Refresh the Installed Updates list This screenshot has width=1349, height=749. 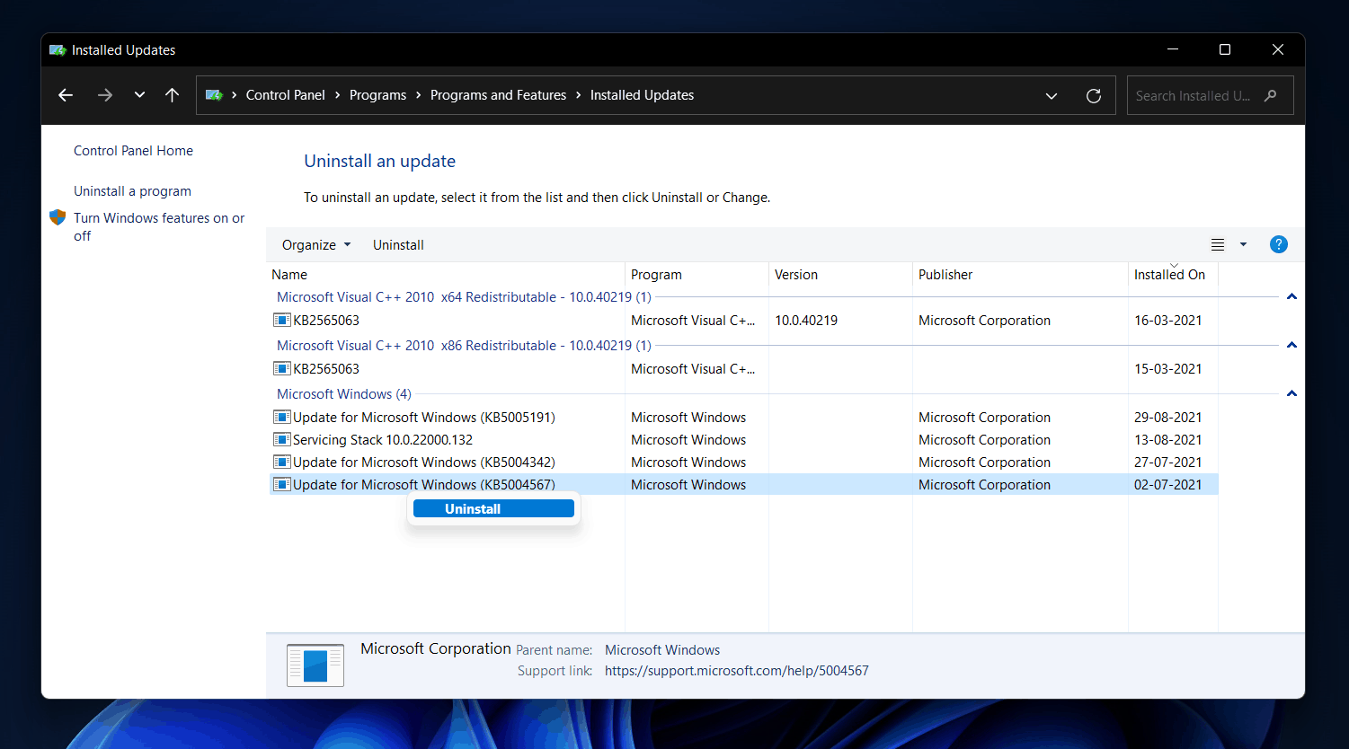tap(1094, 95)
